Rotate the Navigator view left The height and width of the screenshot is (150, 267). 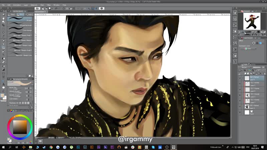pos(253,35)
